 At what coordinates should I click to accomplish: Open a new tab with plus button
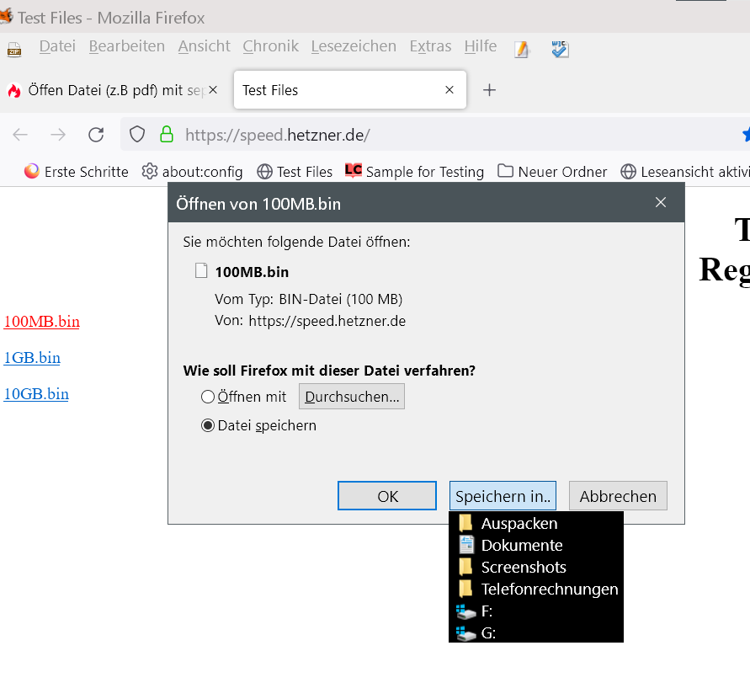[489, 90]
